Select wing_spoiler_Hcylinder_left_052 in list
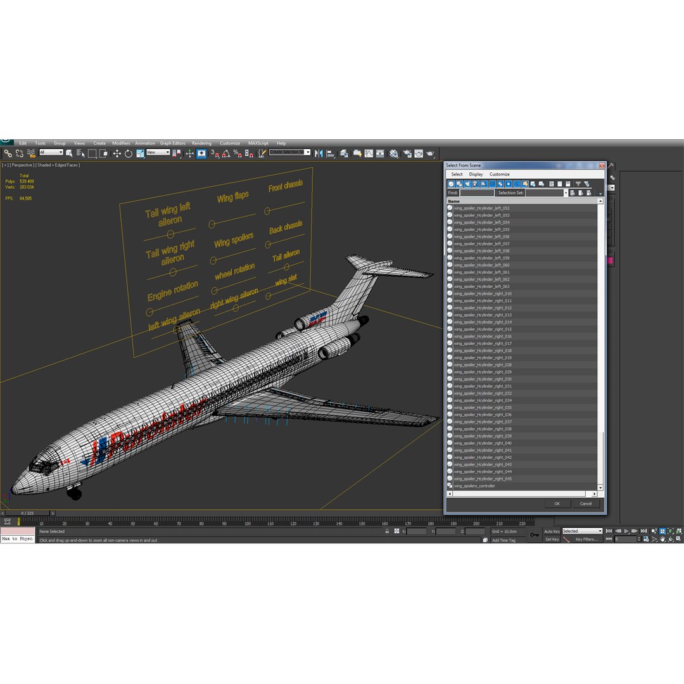This screenshot has width=684, height=684. coord(481,208)
